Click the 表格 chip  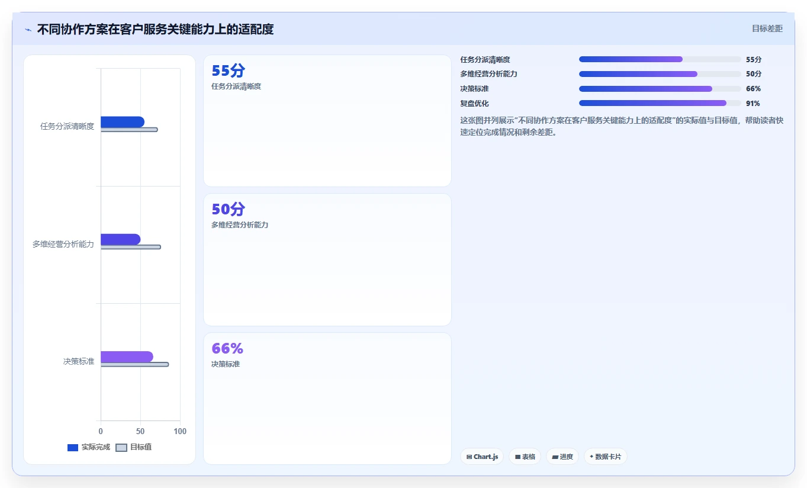click(x=525, y=457)
